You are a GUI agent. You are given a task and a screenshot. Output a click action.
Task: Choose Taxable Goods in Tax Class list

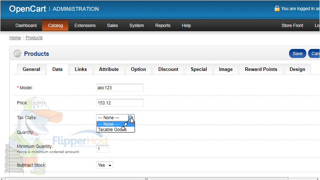(x=115, y=130)
